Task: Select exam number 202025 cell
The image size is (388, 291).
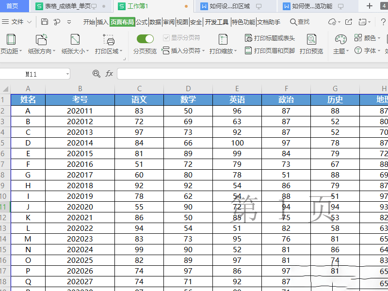Action: coord(80,260)
